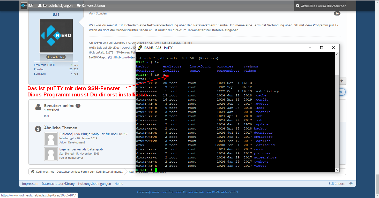Open the Impressum footer link
This screenshot has width=379, height=198.
pyautogui.click(x=30, y=184)
